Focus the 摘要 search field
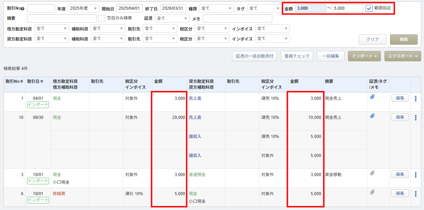 click(62, 18)
